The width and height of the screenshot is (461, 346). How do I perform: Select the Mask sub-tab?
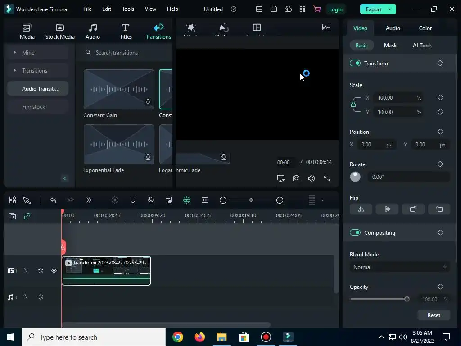390,46
